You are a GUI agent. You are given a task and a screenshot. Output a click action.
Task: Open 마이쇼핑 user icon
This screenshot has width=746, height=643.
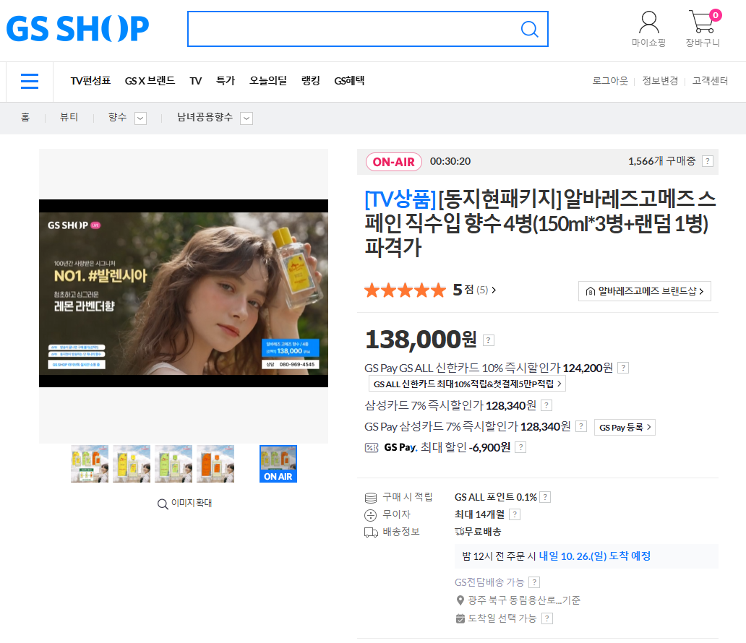pyautogui.click(x=648, y=29)
